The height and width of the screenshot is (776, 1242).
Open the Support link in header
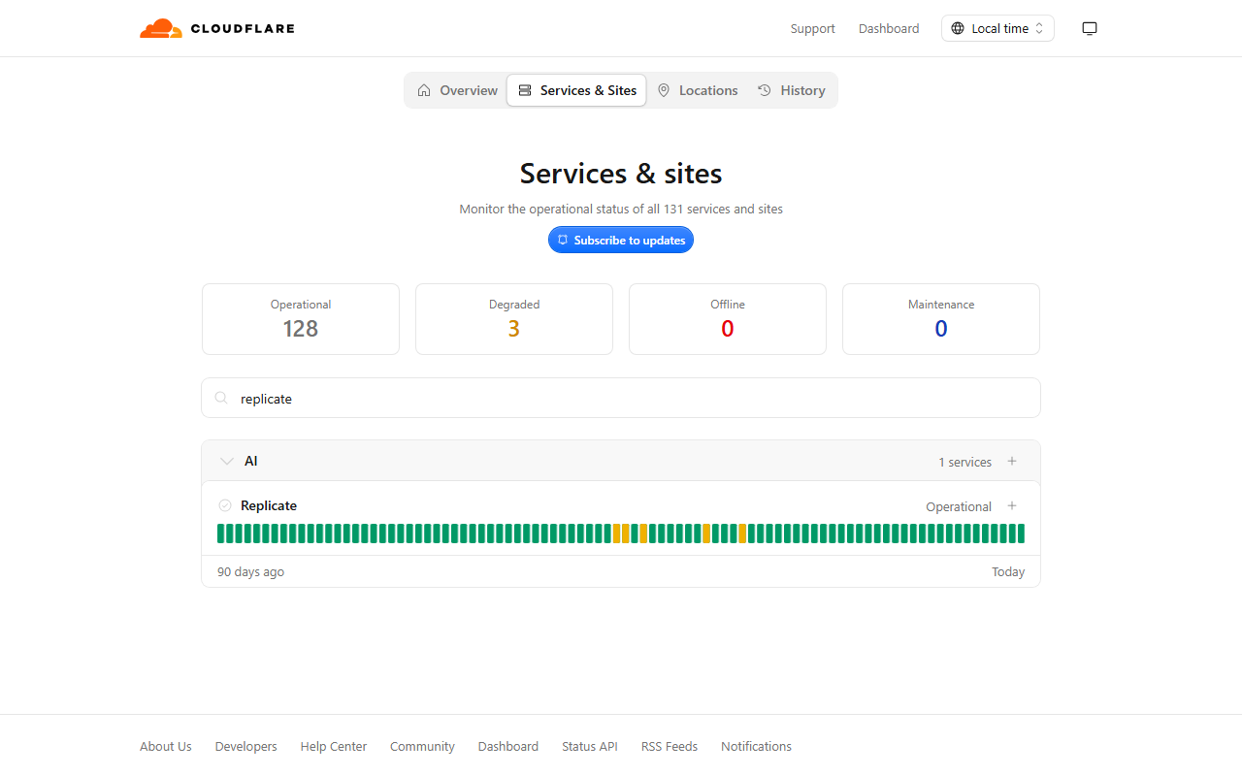click(x=812, y=28)
